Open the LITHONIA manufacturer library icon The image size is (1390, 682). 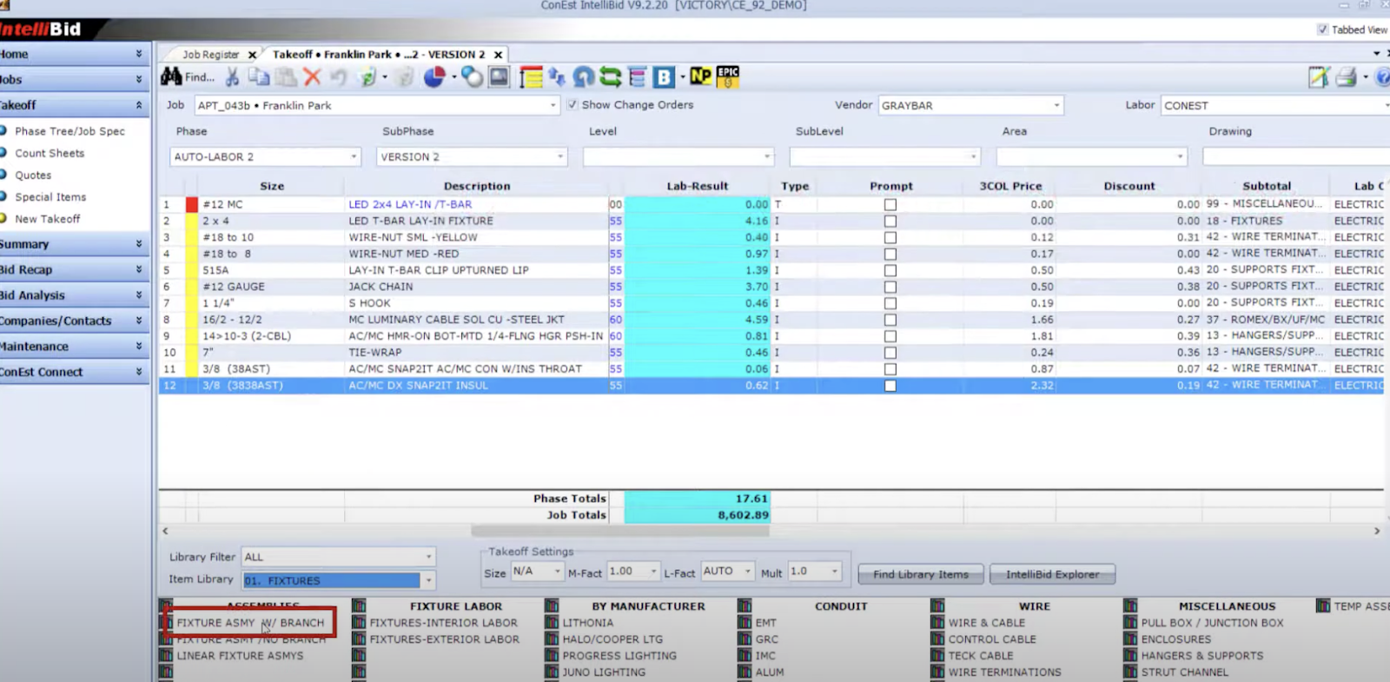tap(552, 623)
